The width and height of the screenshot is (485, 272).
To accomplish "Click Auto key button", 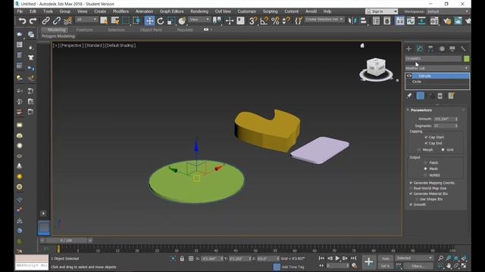I will (386, 258).
